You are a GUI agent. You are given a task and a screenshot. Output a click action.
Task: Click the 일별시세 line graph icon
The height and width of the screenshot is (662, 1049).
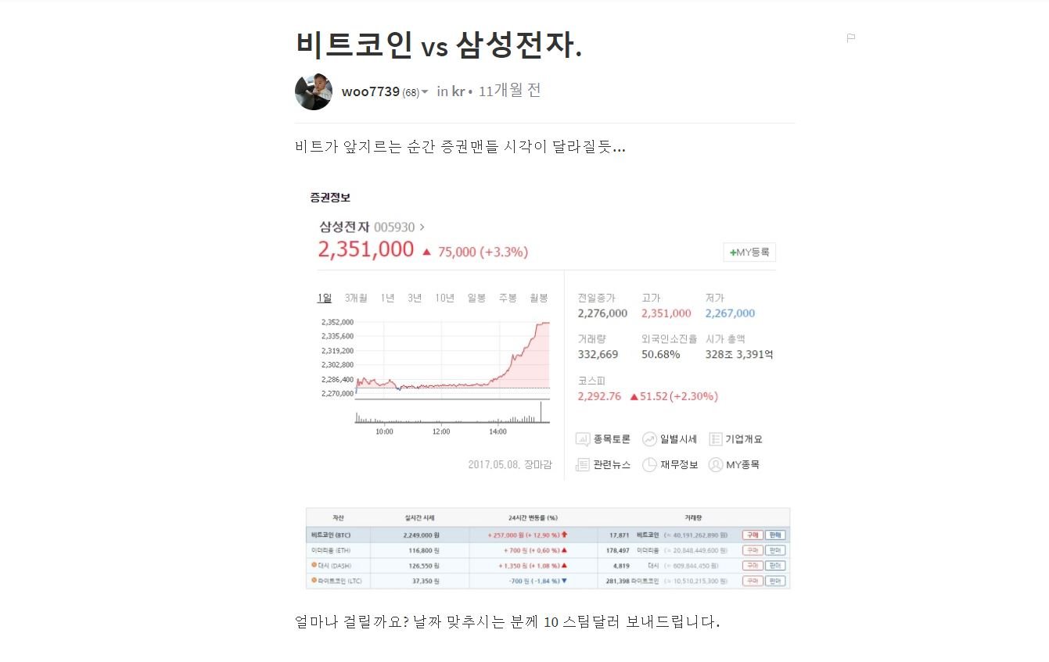tap(649, 438)
